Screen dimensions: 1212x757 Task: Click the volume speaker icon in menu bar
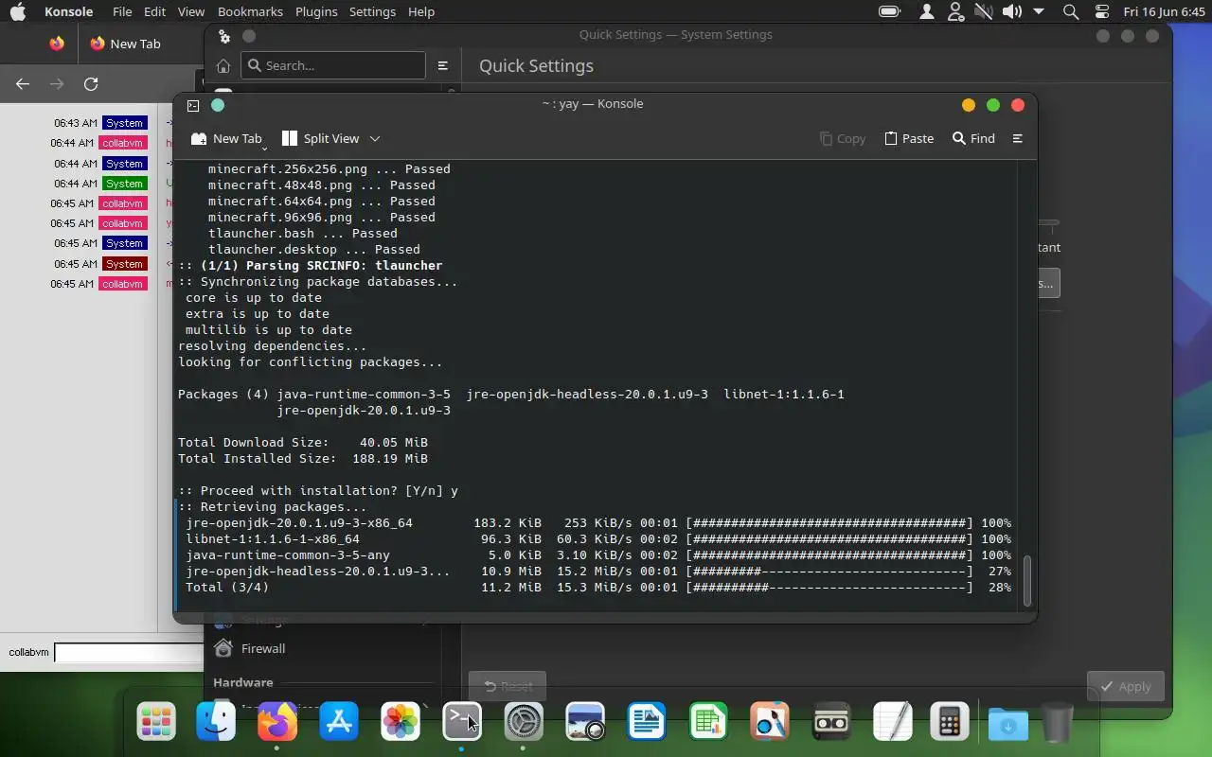coord(1011,11)
